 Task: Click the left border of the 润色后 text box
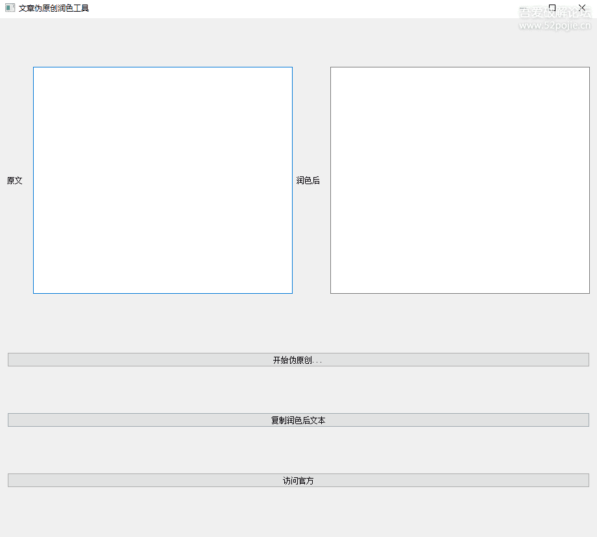tap(331, 180)
